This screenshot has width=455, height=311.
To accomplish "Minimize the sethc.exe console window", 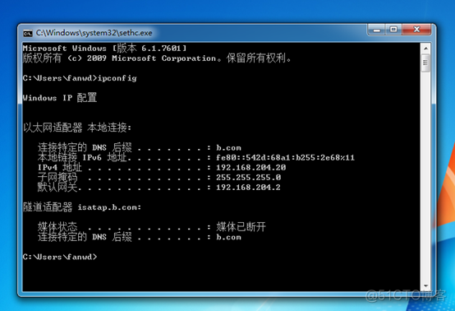I will tap(377, 30).
